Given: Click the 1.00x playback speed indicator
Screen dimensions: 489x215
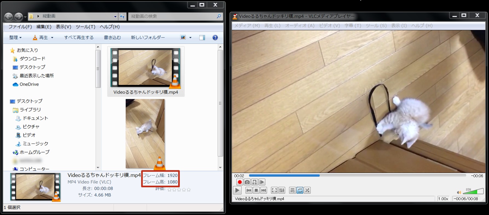Looking at the screenshot, I should pyautogui.click(x=443, y=199).
